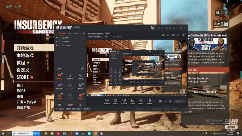
Task: Open the skin T-shirt icon in title bar
Action: point(170,28)
